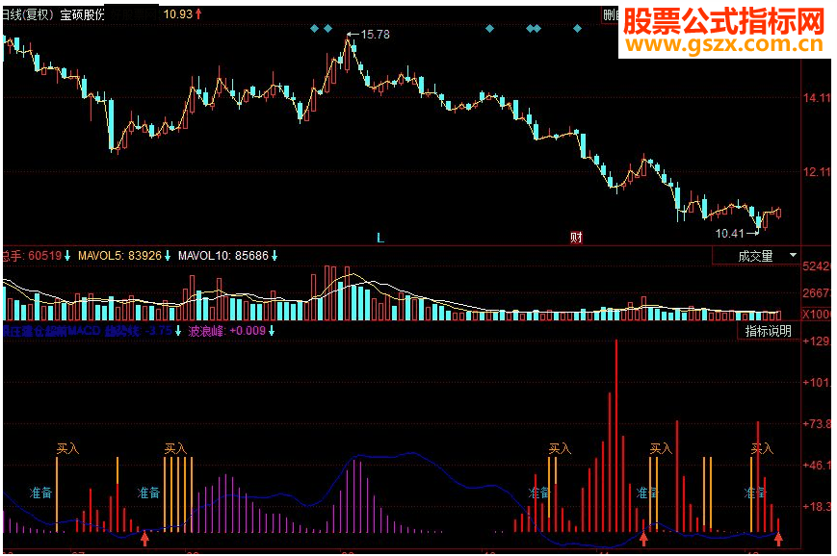Click the red up arrow on the bottom date axis
Image resolution: width=837 pixels, height=556 pixels.
(x=143, y=540)
